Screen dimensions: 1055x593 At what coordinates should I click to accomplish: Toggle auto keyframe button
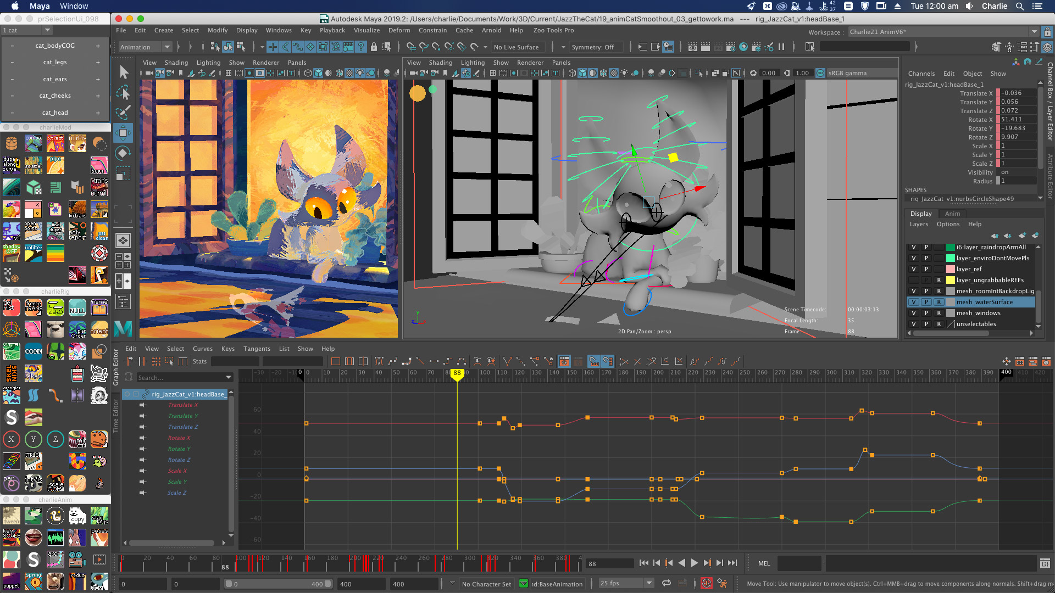[x=707, y=583]
